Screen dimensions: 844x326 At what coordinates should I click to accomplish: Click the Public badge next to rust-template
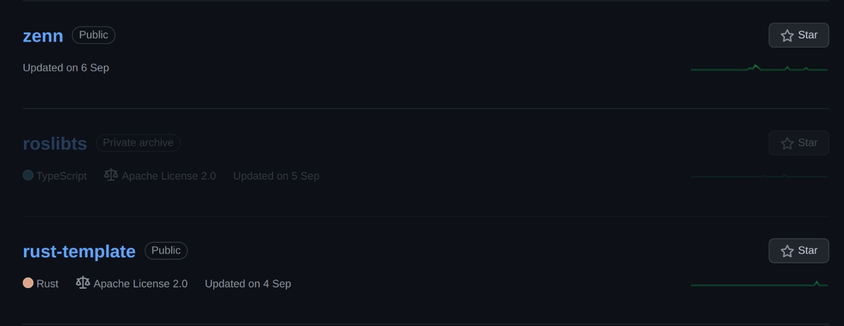(x=166, y=251)
